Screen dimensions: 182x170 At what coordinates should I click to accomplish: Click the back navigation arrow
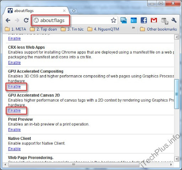click(x=8, y=20)
